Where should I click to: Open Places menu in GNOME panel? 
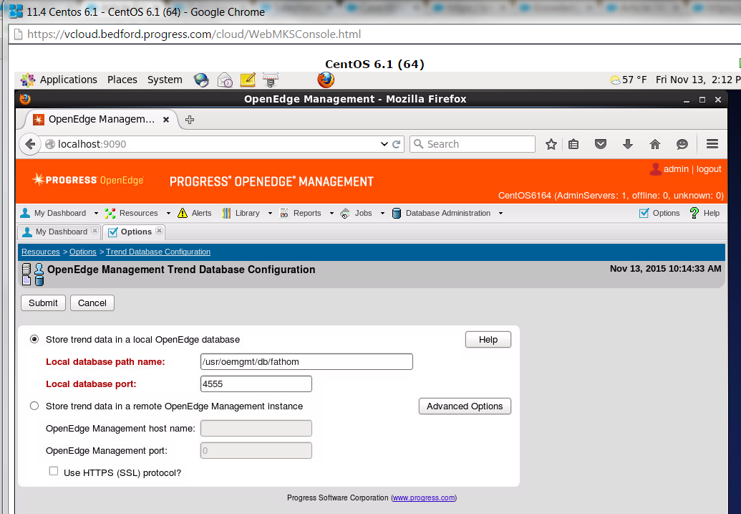122,80
